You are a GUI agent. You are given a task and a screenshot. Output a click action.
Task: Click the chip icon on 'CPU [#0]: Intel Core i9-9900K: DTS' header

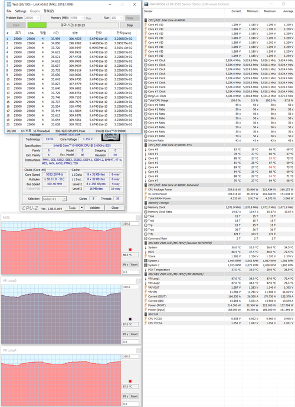click(x=146, y=145)
